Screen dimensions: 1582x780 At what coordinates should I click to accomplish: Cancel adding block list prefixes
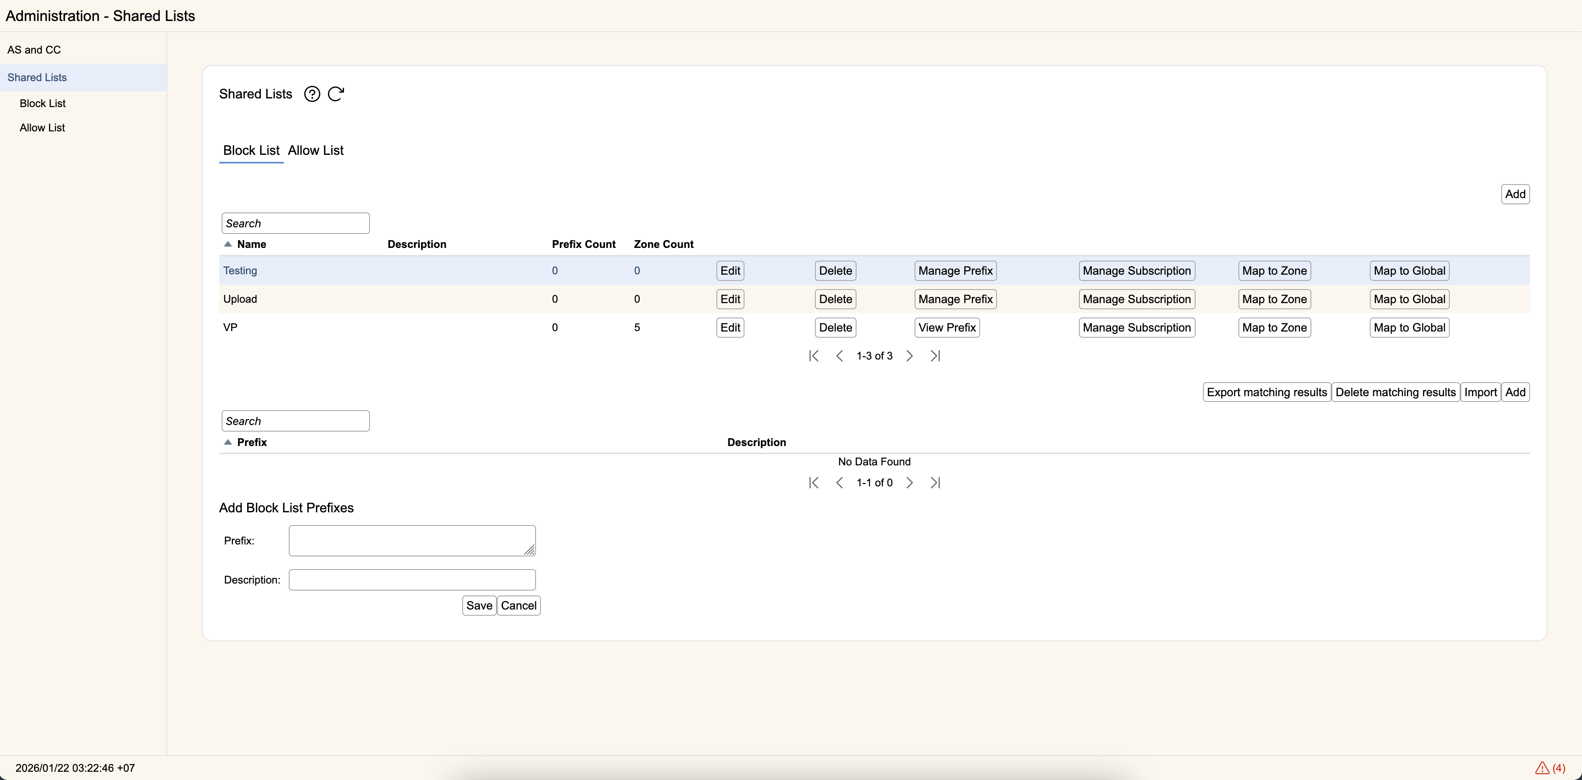[518, 606]
